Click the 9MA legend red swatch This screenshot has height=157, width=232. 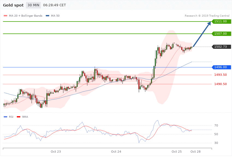click(x=19, y=117)
